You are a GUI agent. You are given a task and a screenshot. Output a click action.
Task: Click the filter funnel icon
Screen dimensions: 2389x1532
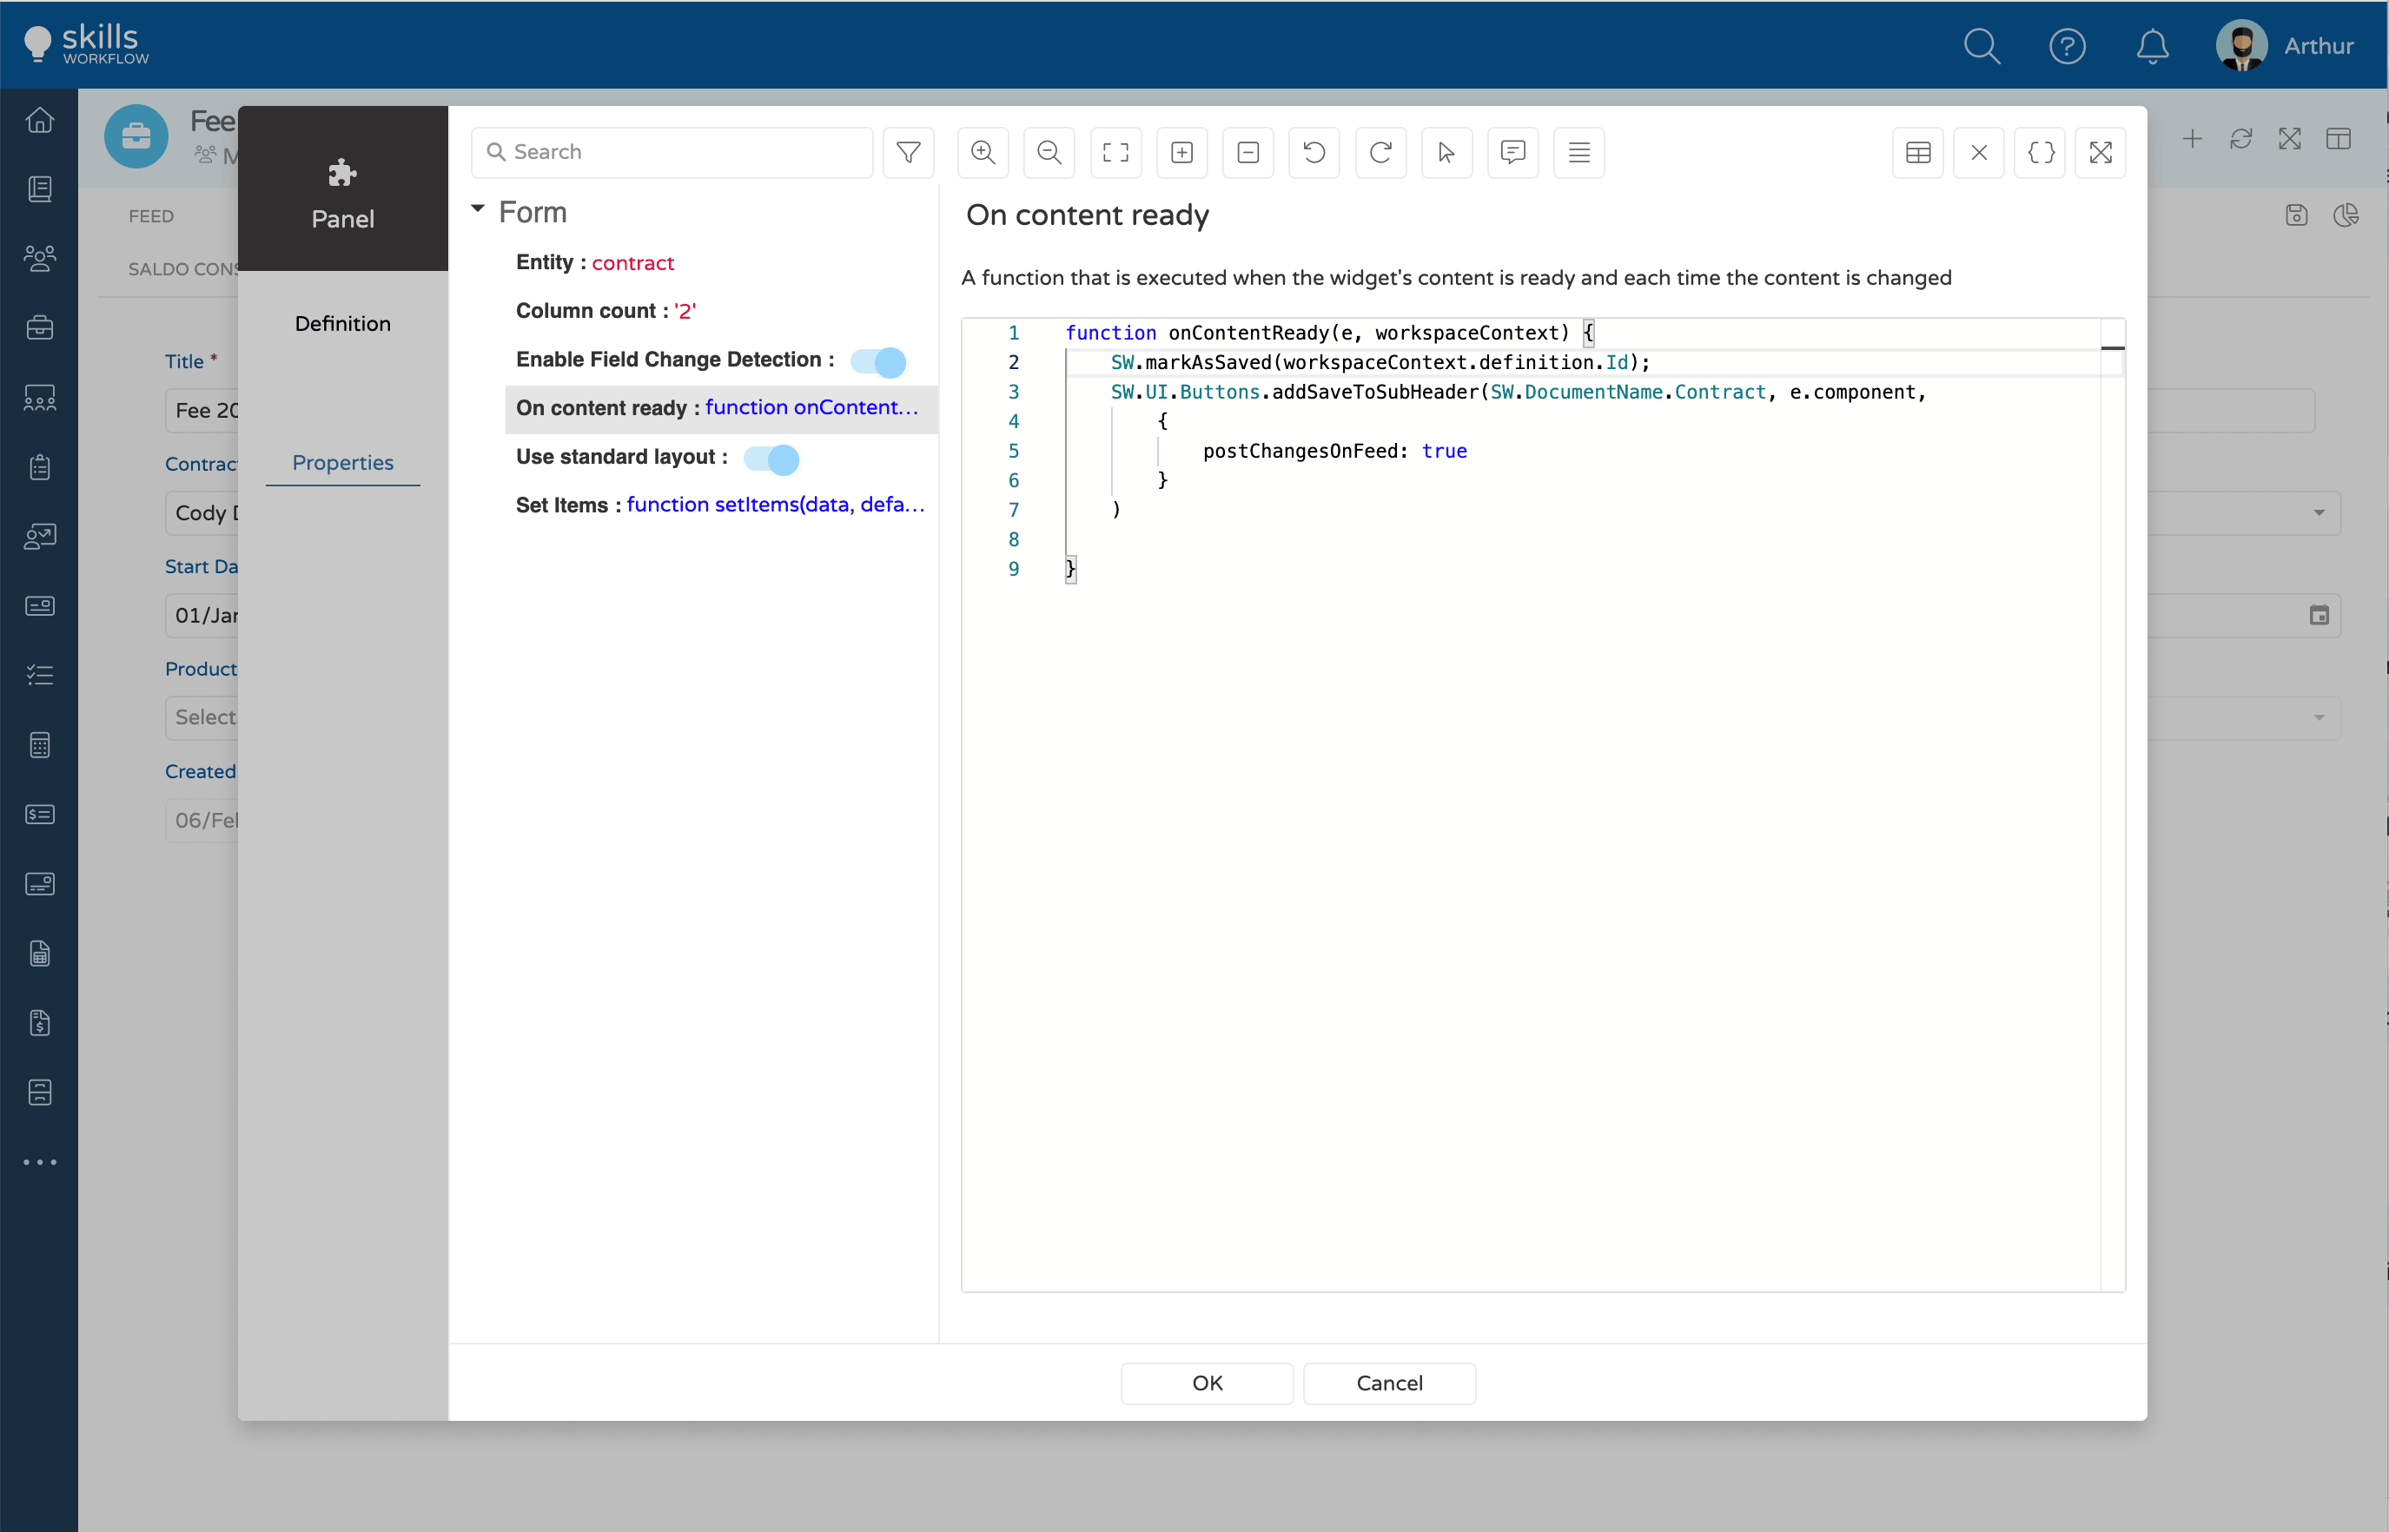click(x=908, y=152)
